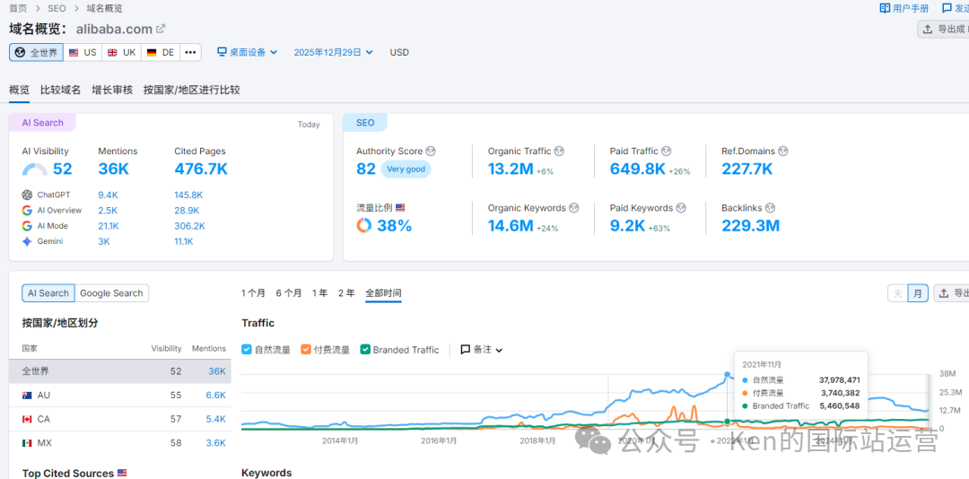Go to 首页 breadcrumb

[x=18, y=8]
